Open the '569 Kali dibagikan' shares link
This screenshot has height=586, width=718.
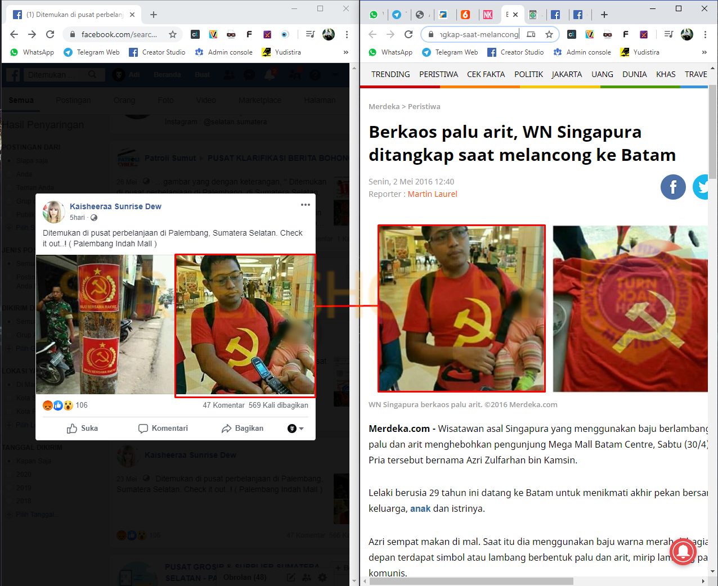pos(279,405)
